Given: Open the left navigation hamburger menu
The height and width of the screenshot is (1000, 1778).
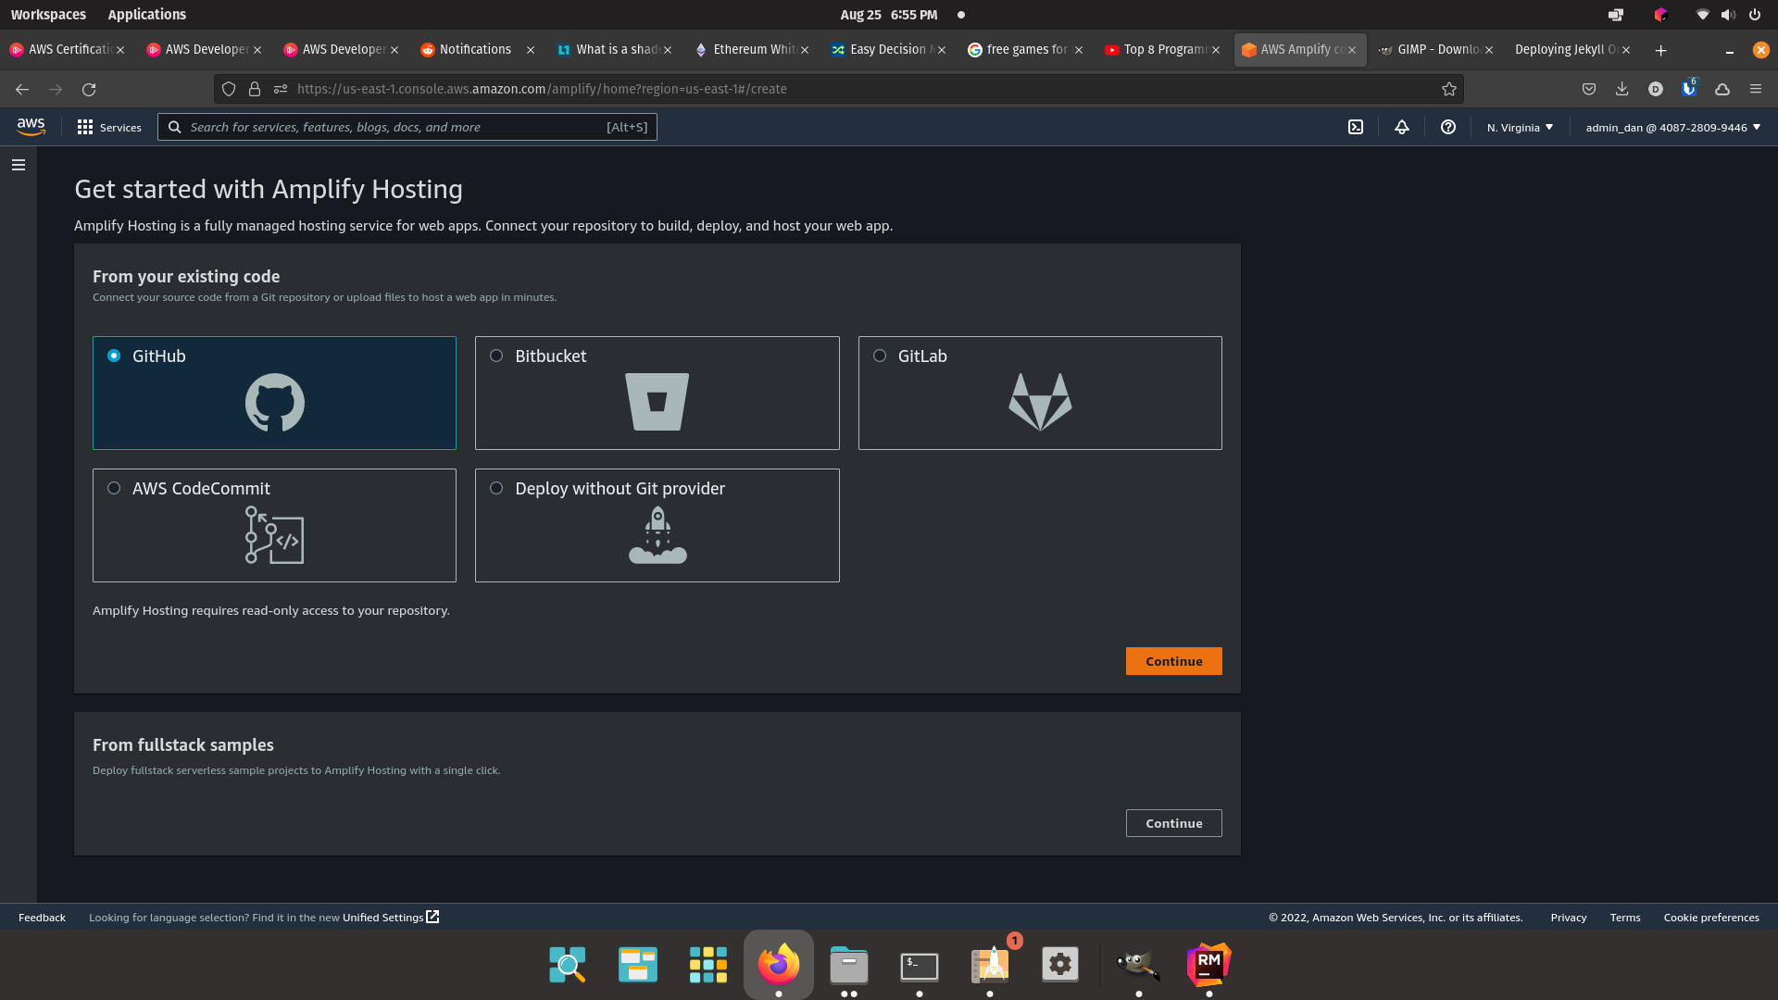Looking at the screenshot, I should click(x=19, y=164).
